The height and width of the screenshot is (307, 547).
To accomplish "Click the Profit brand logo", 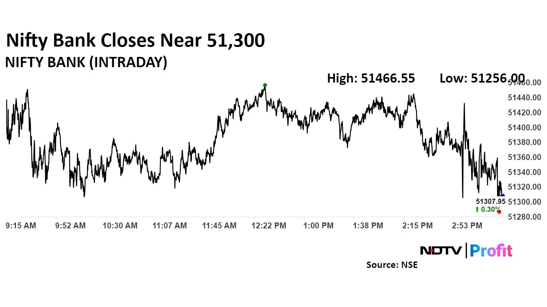I will (x=491, y=250).
